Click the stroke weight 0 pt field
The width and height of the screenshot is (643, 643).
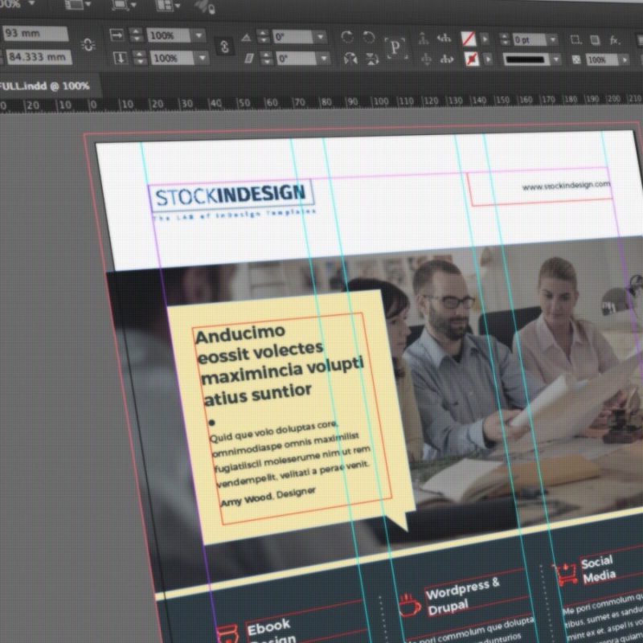[x=529, y=39]
